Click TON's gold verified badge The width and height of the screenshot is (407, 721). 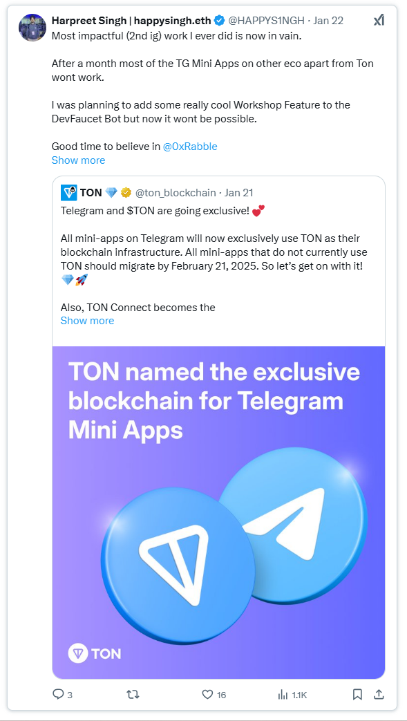click(126, 193)
